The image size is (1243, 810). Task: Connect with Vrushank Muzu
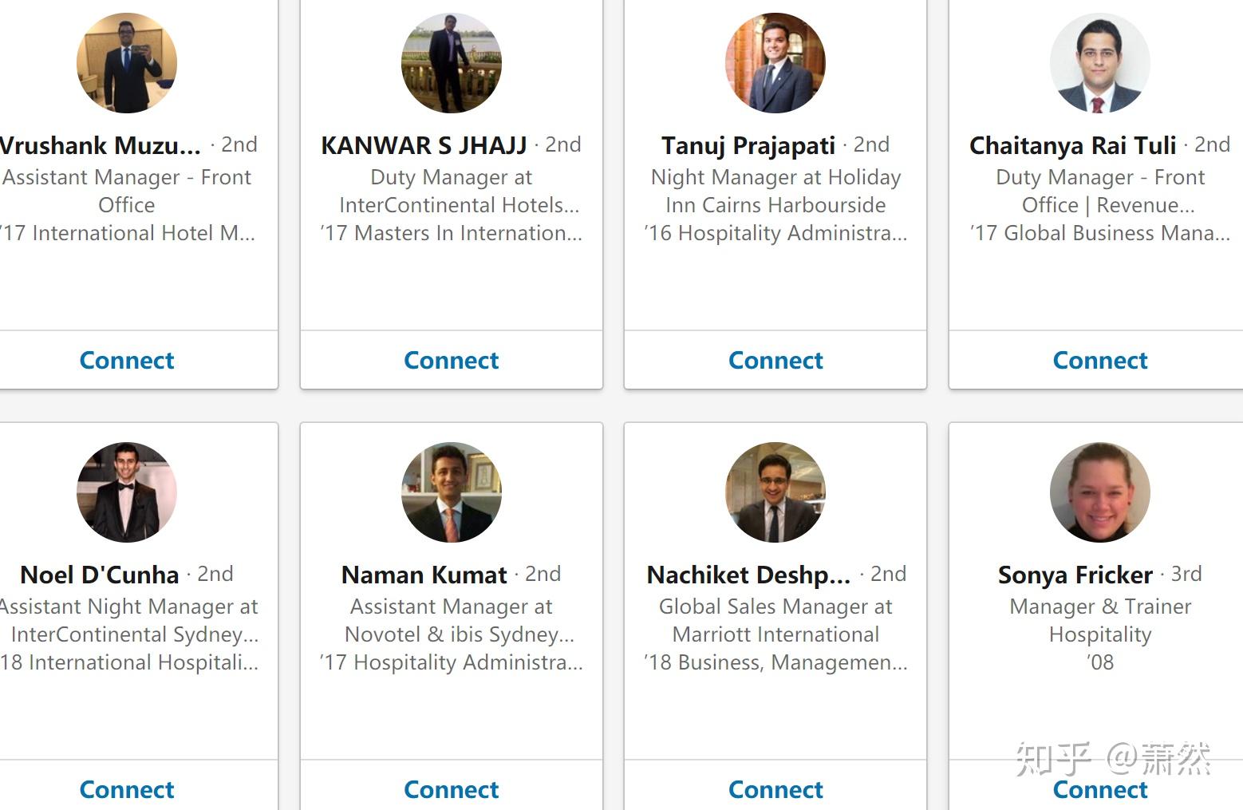(x=127, y=360)
